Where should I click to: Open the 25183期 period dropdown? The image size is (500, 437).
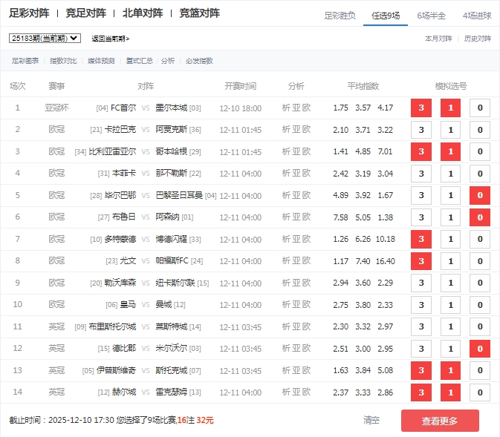[x=45, y=38]
